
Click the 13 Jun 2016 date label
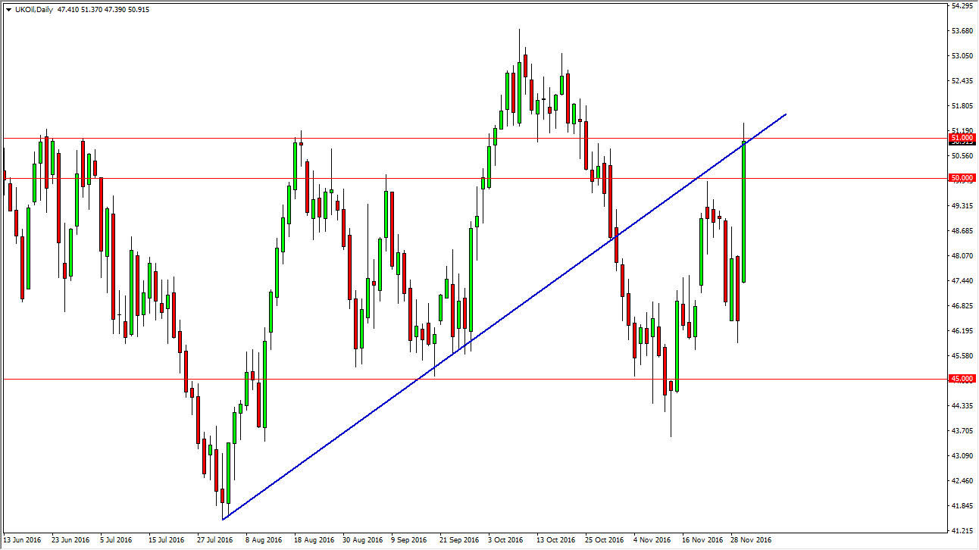pos(23,540)
